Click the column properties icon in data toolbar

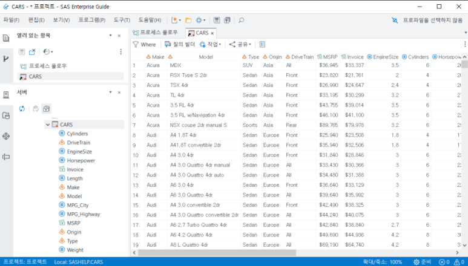pyautogui.click(x=262, y=44)
